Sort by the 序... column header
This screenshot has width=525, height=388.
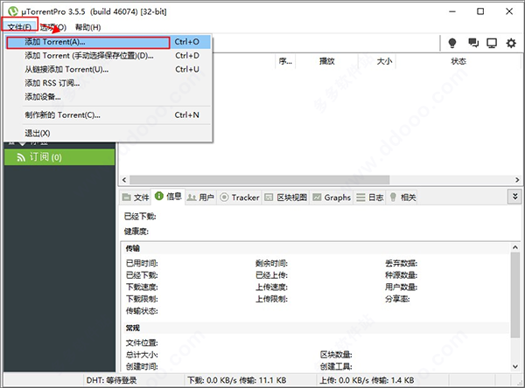pyautogui.click(x=285, y=61)
